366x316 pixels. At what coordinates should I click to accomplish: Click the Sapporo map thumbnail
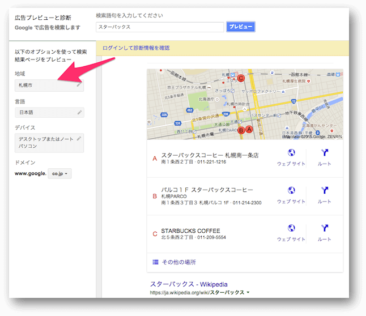pyautogui.click(x=245, y=104)
